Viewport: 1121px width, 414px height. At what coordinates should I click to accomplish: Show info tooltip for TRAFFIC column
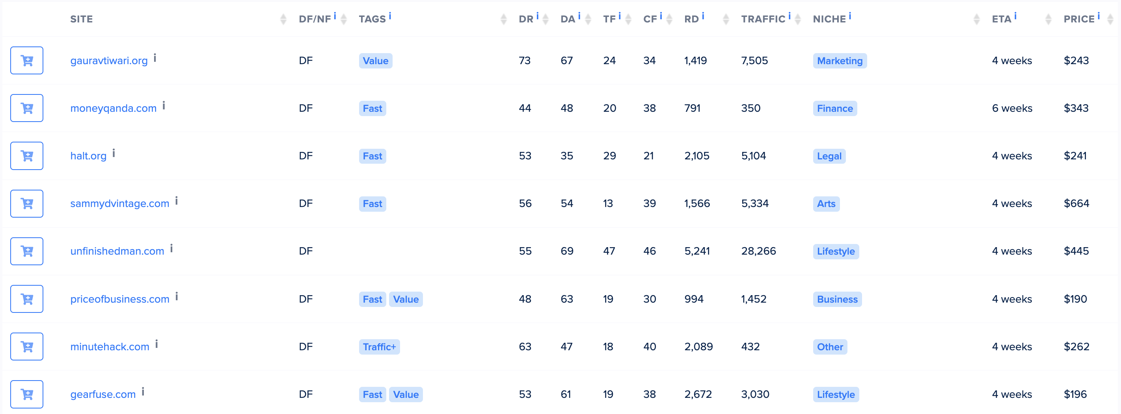790,16
